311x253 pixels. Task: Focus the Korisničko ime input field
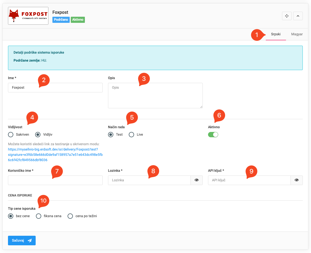[55, 180]
